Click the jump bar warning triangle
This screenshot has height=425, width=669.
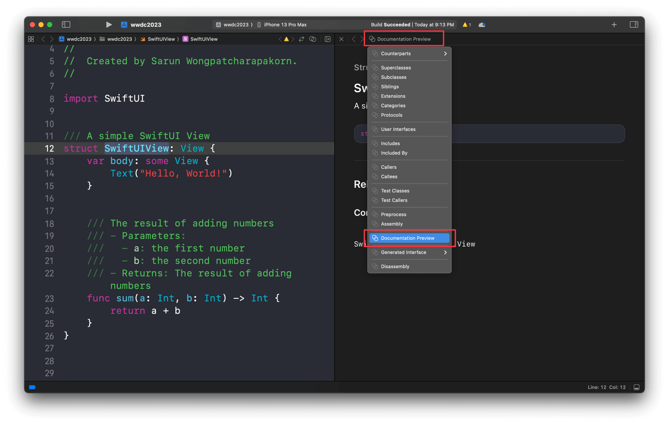click(286, 39)
